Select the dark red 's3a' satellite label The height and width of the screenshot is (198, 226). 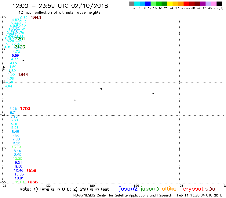(x=210, y=189)
